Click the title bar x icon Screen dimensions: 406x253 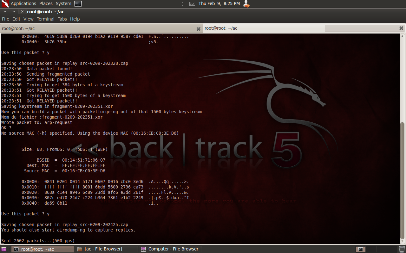[x=22, y=12]
